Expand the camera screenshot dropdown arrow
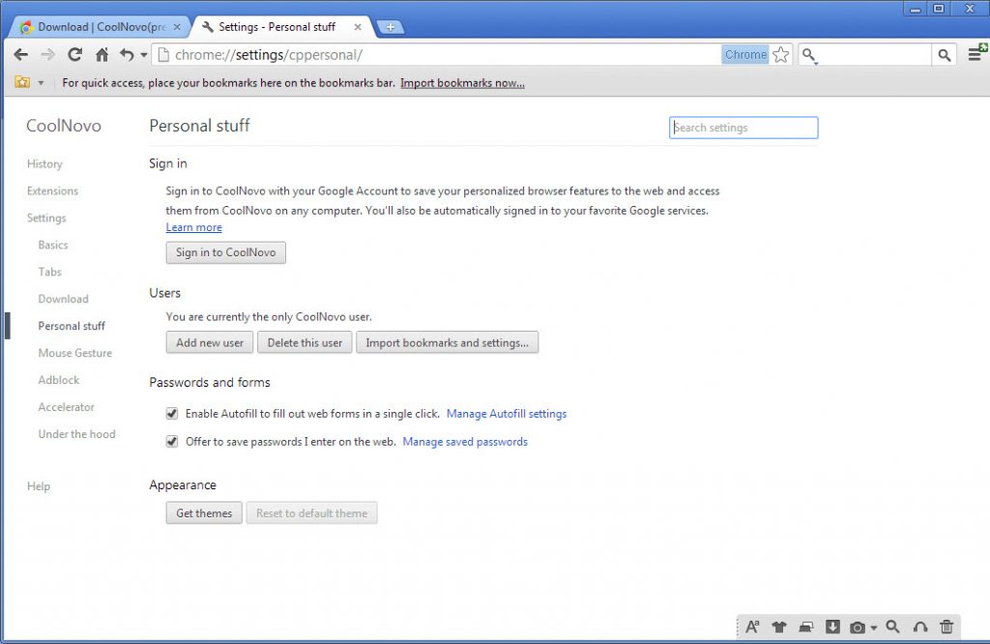The height and width of the screenshot is (644, 990). point(874,628)
